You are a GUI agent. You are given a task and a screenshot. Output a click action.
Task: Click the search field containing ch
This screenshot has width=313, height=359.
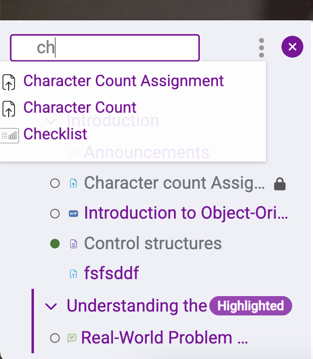(x=105, y=48)
